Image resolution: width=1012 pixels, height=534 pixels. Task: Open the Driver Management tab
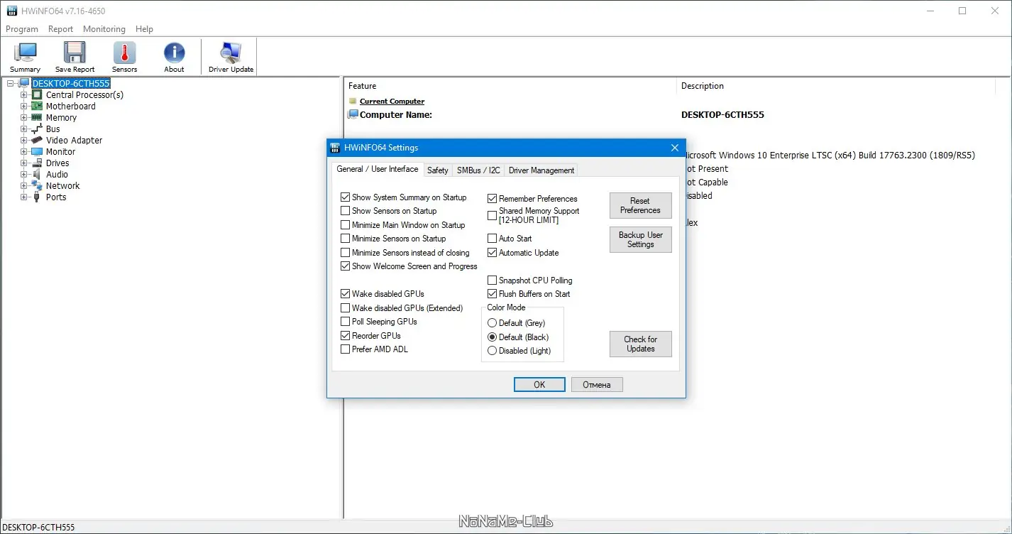(x=541, y=170)
